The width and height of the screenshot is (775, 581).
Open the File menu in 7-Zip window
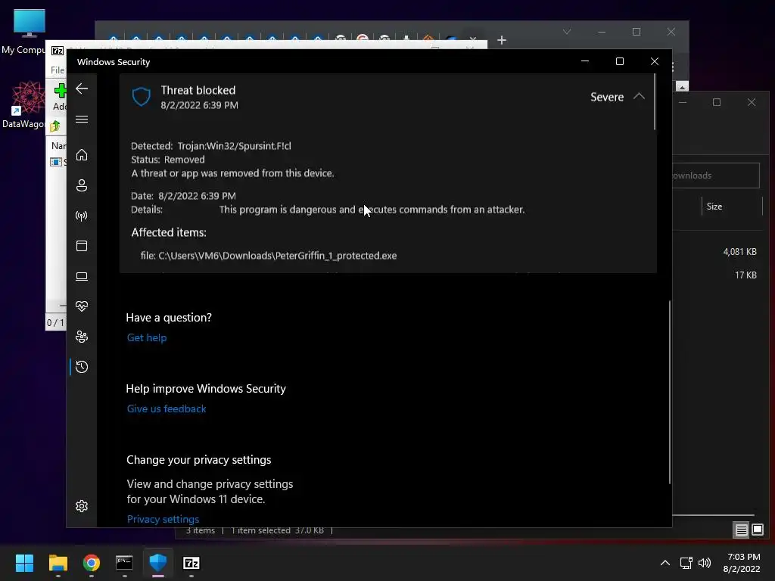pos(58,70)
